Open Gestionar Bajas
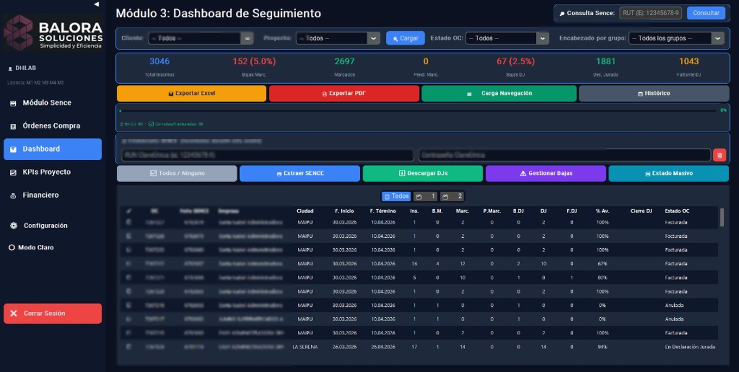 [546, 173]
